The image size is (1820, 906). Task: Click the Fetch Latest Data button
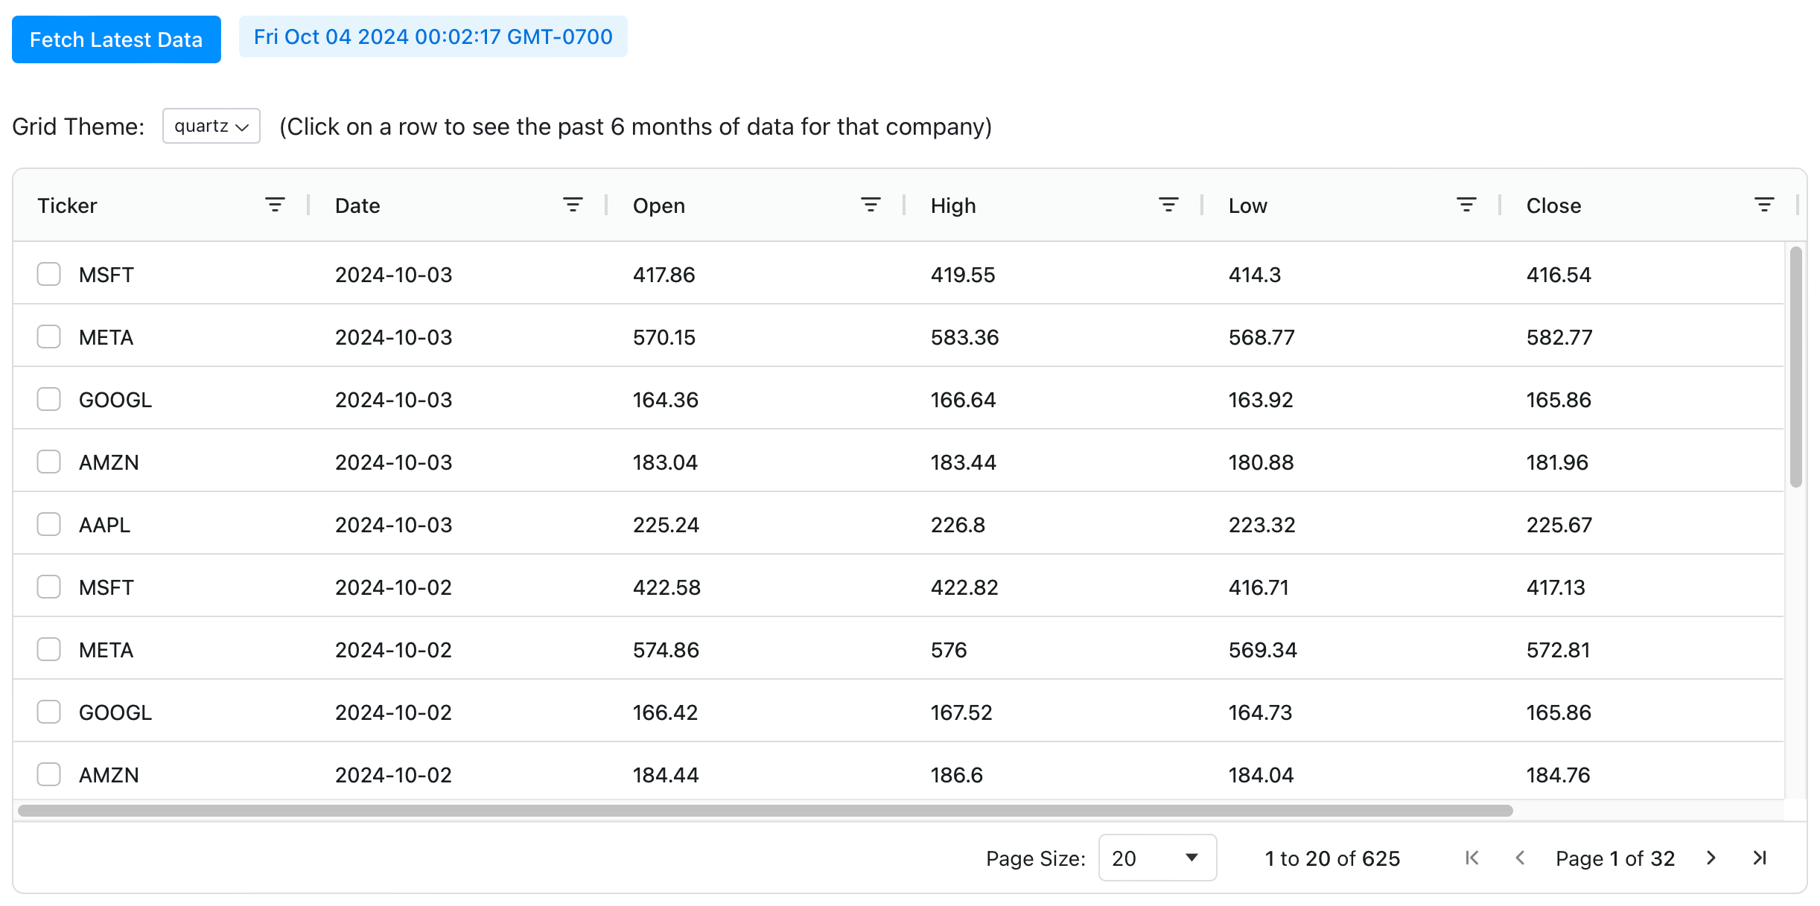(116, 39)
